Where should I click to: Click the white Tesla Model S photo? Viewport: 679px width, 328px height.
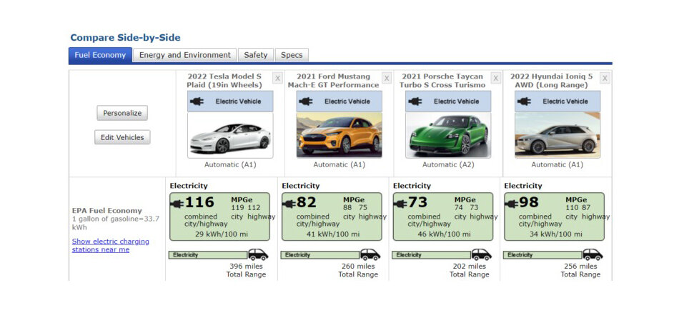pyautogui.click(x=230, y=135)
